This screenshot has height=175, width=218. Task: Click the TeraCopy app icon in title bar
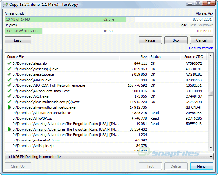pyautogui.click(x=5, y=5)
